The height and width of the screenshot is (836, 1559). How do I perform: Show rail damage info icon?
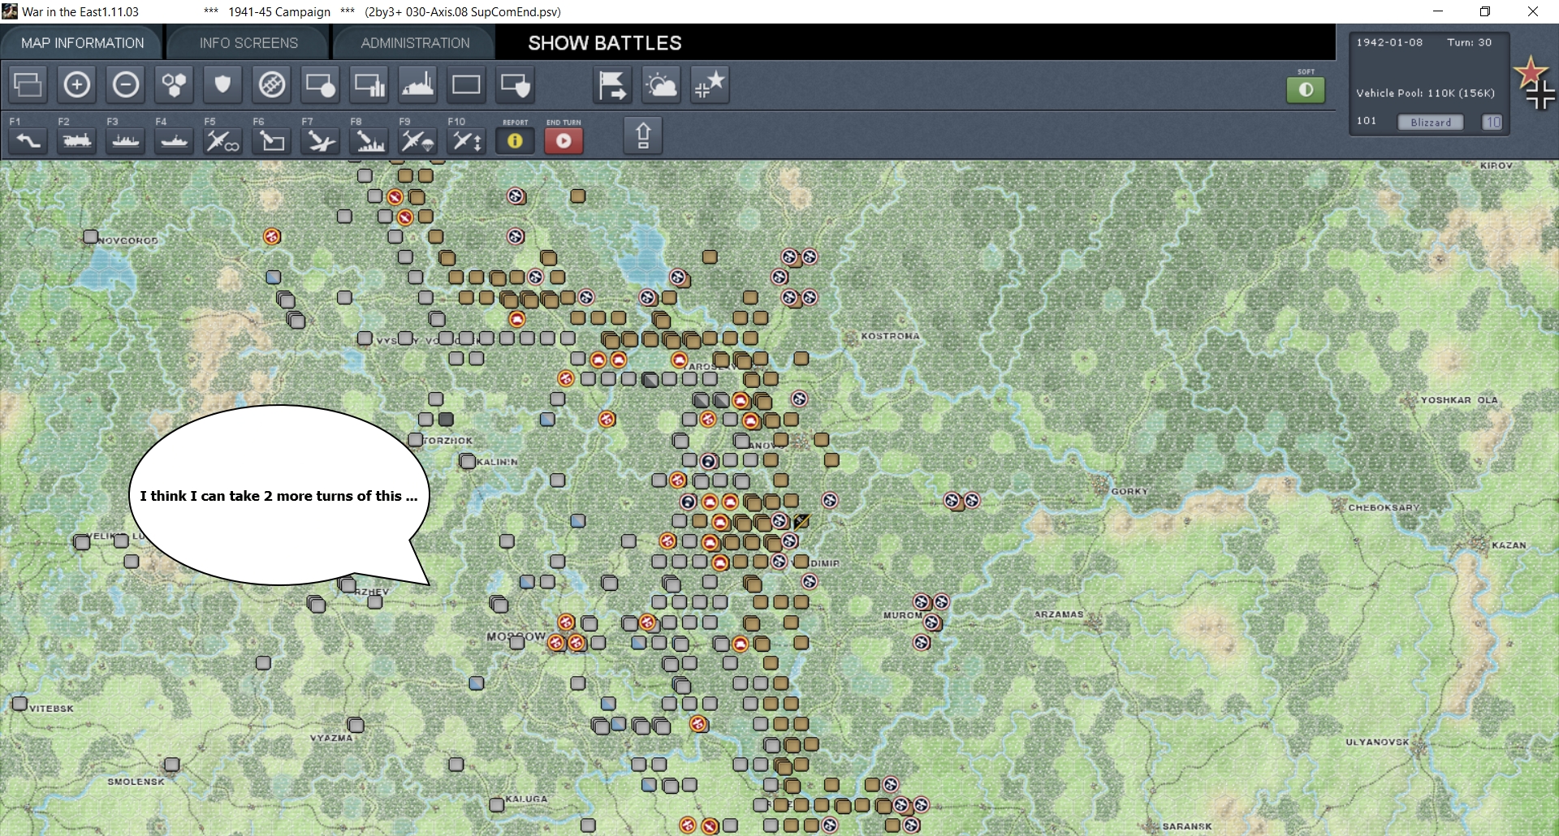pos(272,84)
